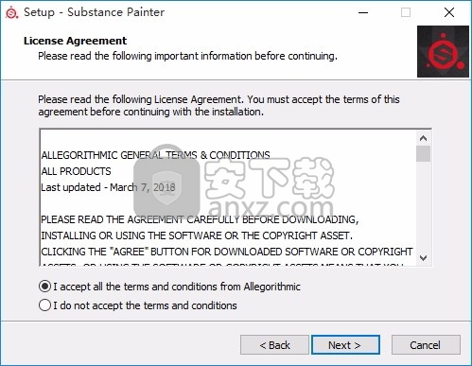Click the 'Setup - Substance Painter' title bar text

click(x=94, y=12)
